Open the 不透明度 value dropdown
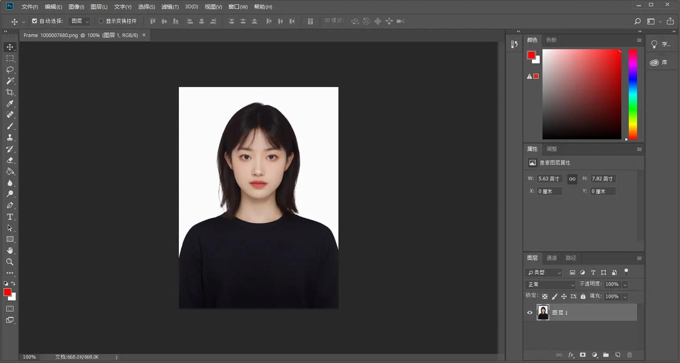This screenshot has width=680, height=363. point(625,284)
